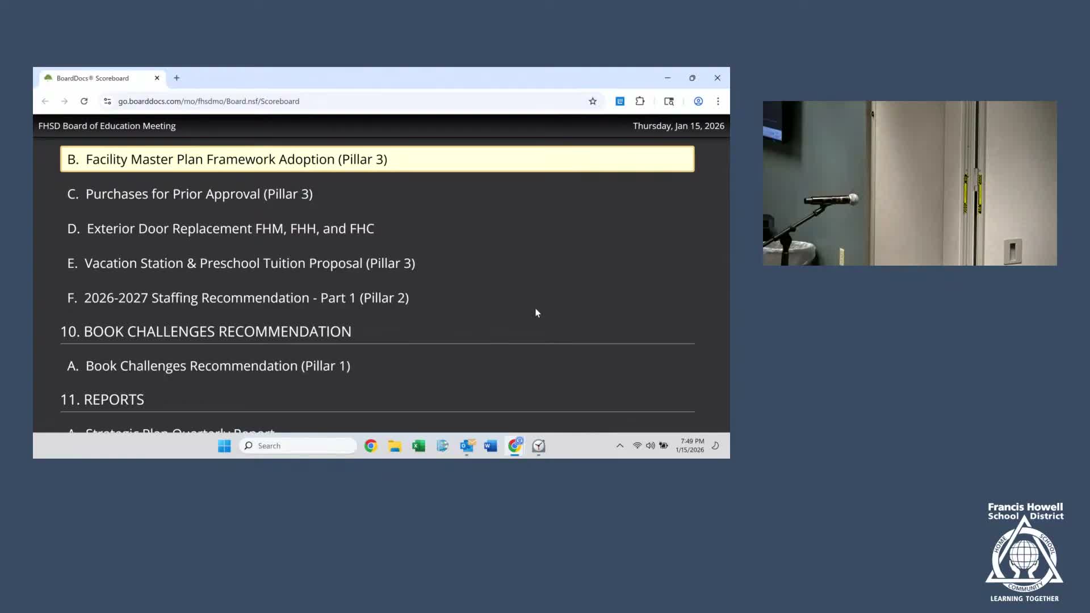
Task: Click the site information icon
Action: coord(107,101)
